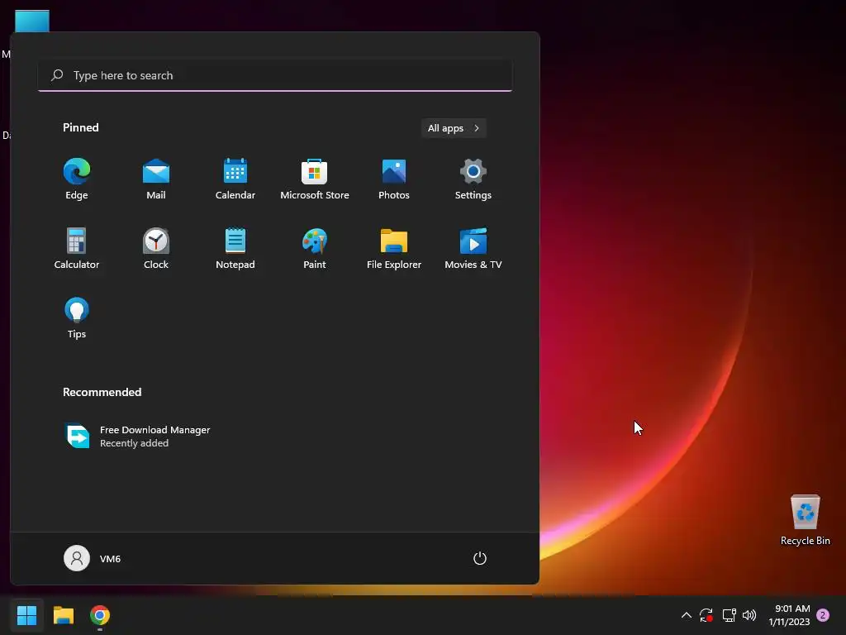Launch Notepad
Screen dimensions: 846x635
tap(235, 248)
